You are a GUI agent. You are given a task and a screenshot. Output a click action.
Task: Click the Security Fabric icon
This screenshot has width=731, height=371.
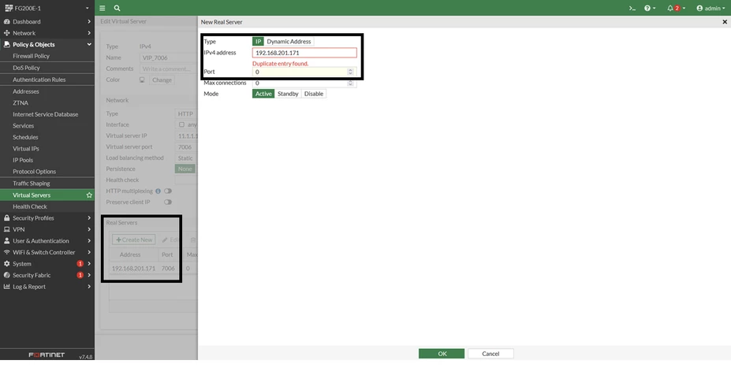tap(6, 275)
